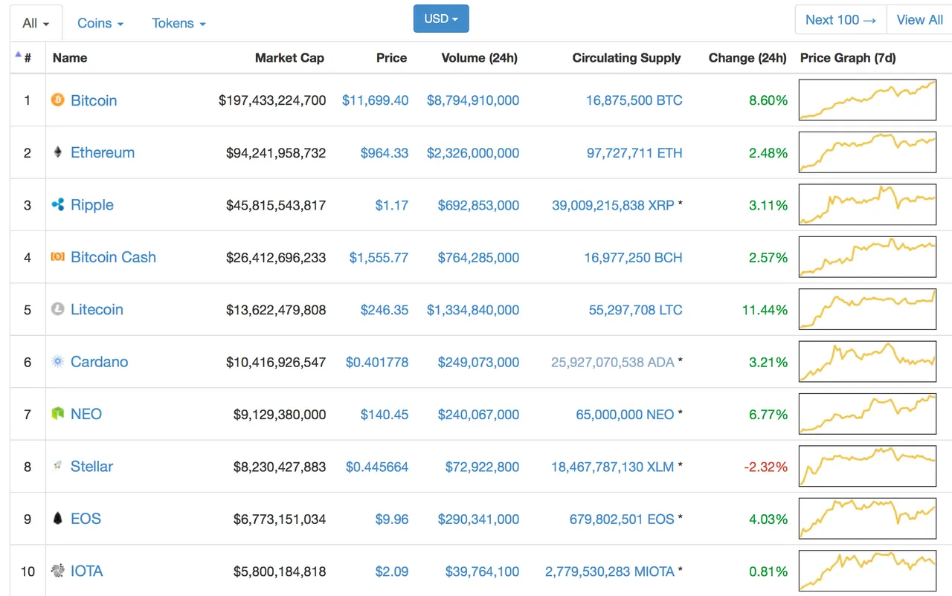Click the EOS logo icon
This screenshot has width=952, height=596.
(57, 519)
